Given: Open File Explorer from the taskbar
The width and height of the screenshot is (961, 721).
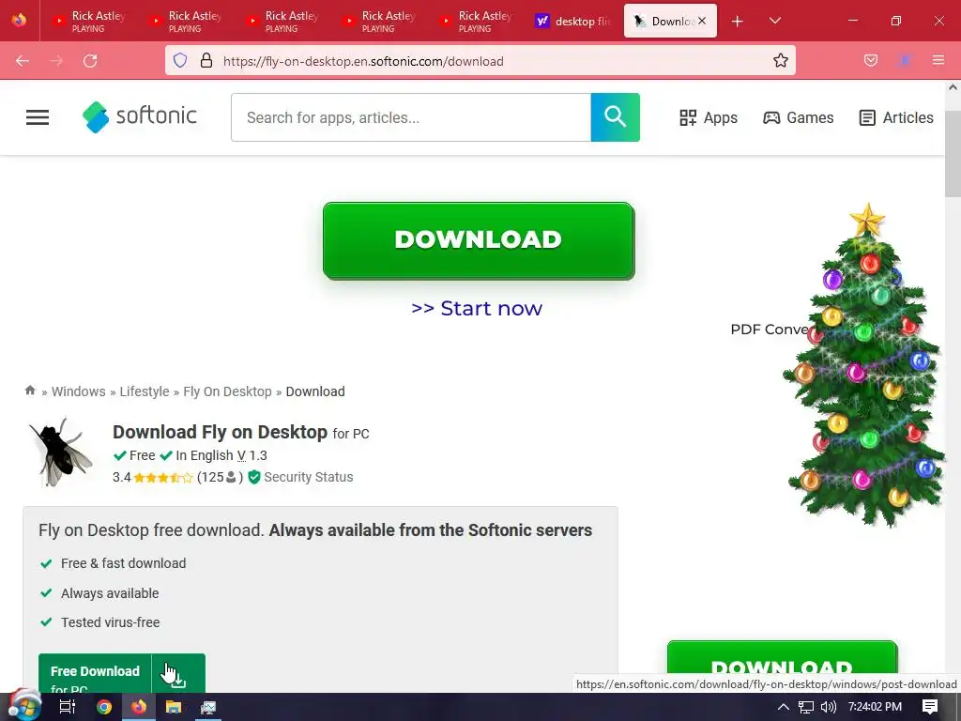Looking at the screenshot, I should coord(174,707).
